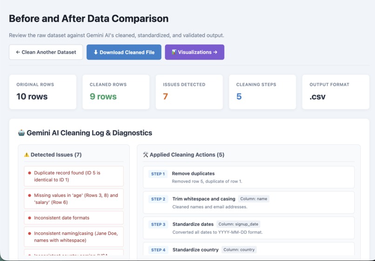375x261 pixels.
Task: Click the 'Before and After Data Comparison' heading
Action: point(89,19)
